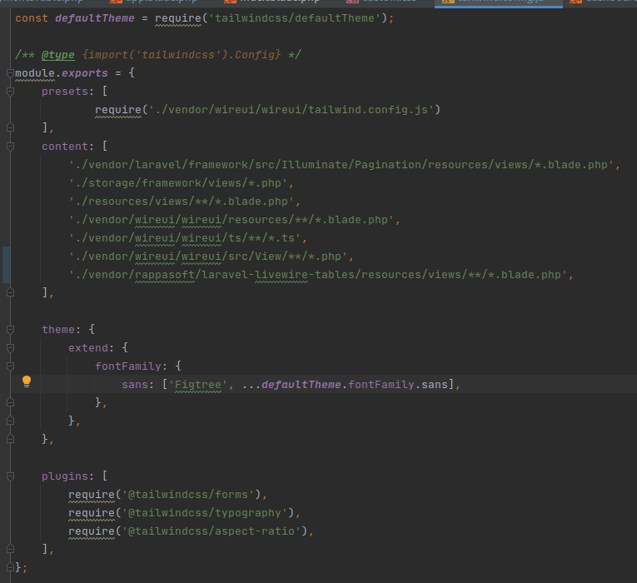The image size is (637, 583).
Task: Click the content property key
Action: 65,147
